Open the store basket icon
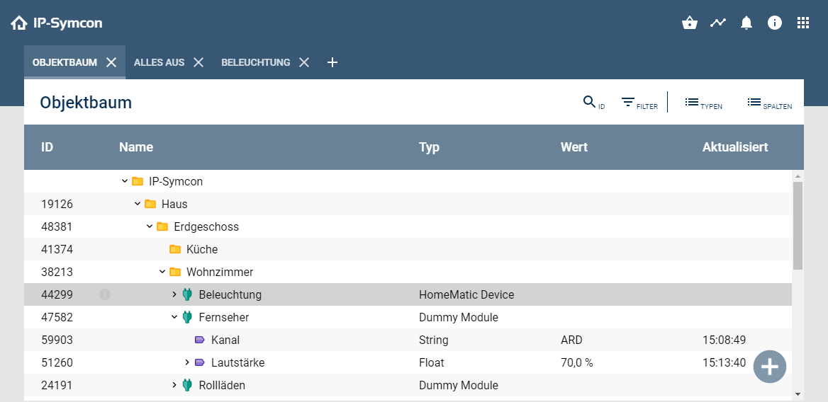The width and height of the screenshot is (828, 402). tap(689, 23)
